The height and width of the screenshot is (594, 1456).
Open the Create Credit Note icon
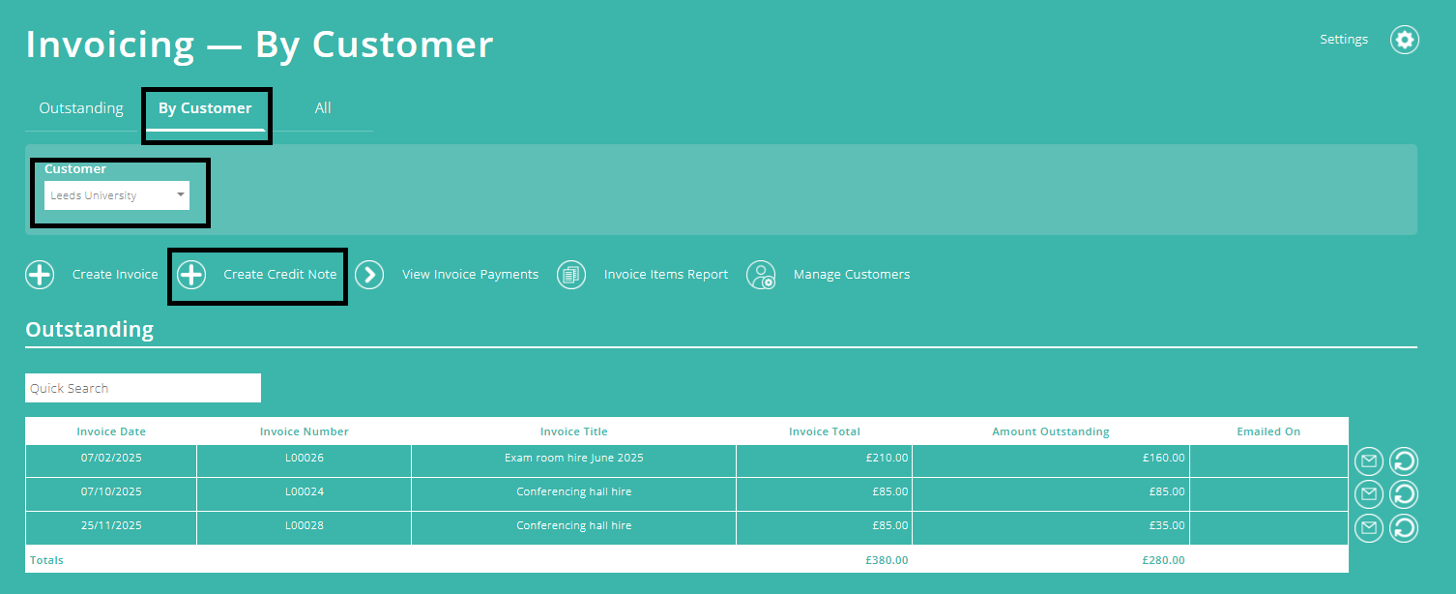pyautogui.click(x=190, y=275)
